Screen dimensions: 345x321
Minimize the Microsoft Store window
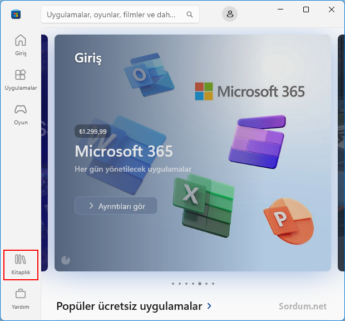pyautogui.click(x=280, y=9)
